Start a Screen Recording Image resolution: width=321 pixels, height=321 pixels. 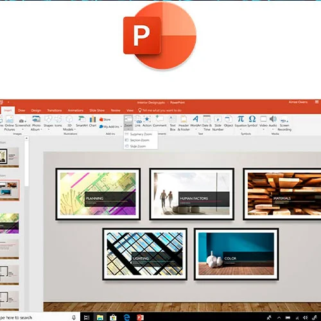coord(284,123)
